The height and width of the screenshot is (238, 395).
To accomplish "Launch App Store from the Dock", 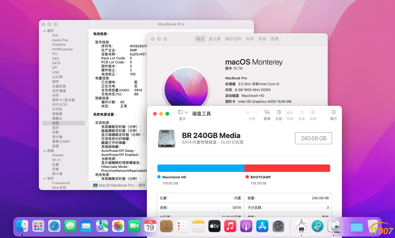I will [x=262, y=226].
